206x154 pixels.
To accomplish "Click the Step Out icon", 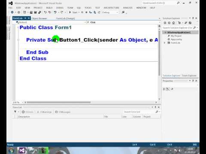I will [99, 12].
